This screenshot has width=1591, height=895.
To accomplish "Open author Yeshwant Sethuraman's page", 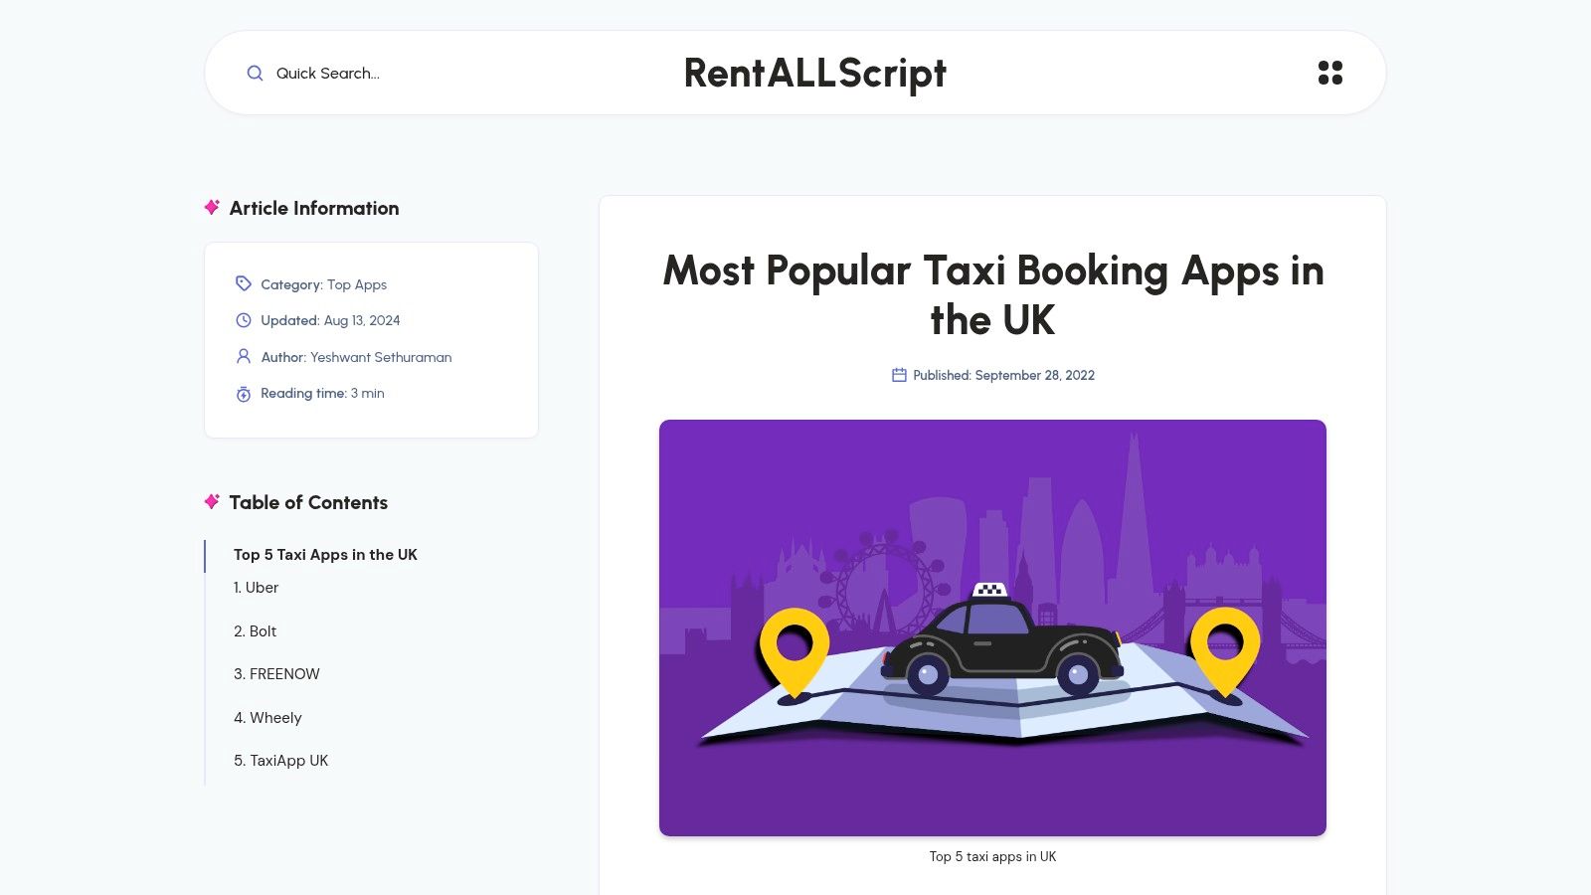I will pyautogui.click(x=381, y=357).
